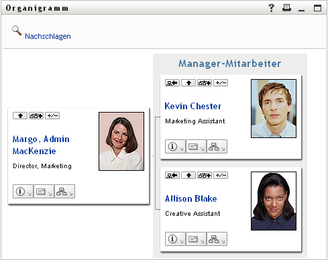This screenshot has width=328, height=260.
Task: Click the 'Marketing Assistant' title text
Action: (195, 121)
